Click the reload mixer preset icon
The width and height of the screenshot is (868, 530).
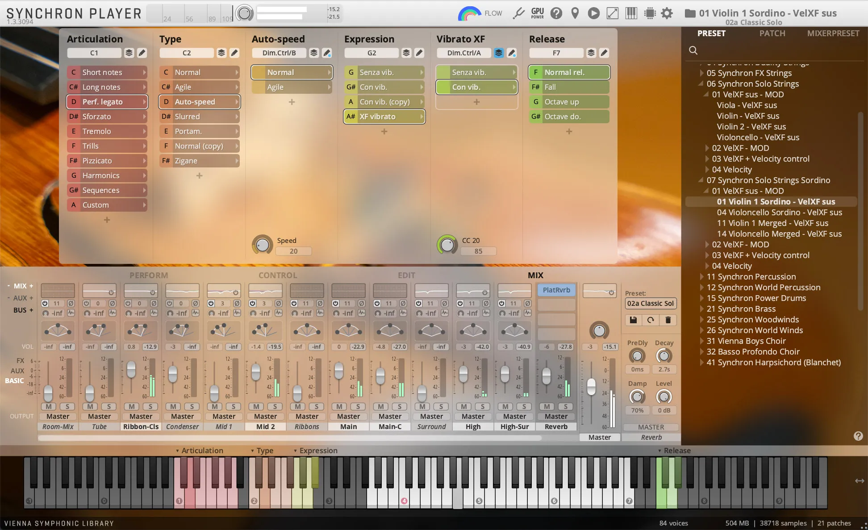click(x=651, y=320)
